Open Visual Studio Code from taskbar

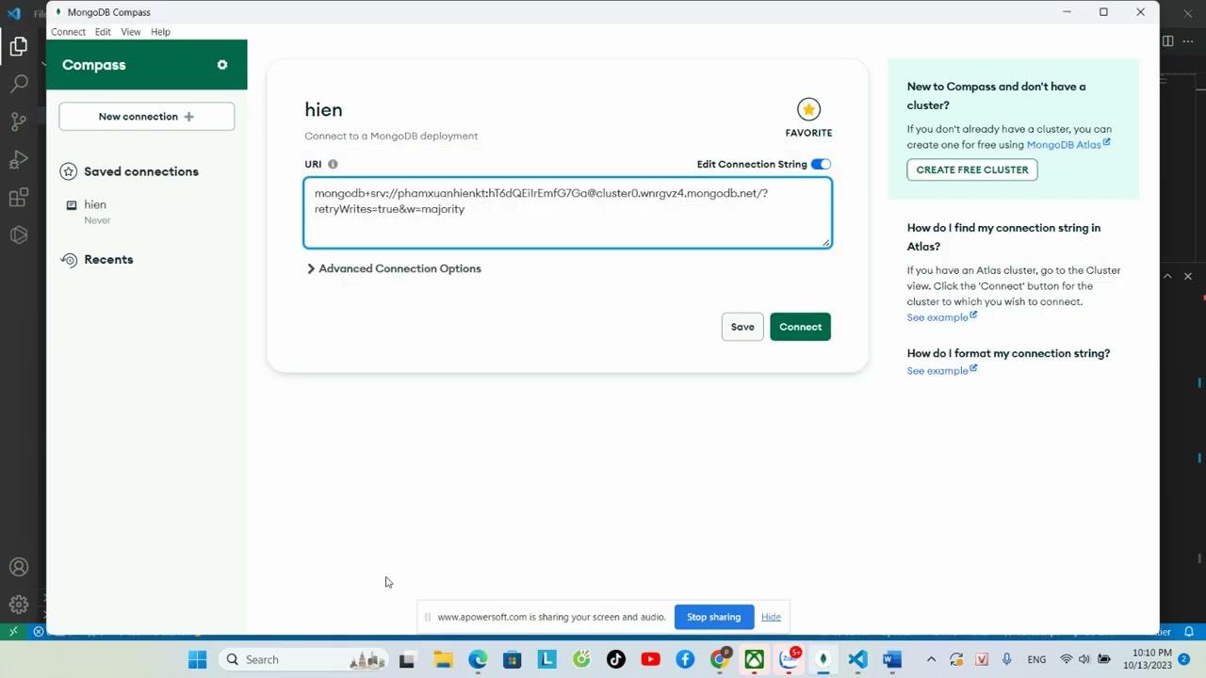point(857,659)
